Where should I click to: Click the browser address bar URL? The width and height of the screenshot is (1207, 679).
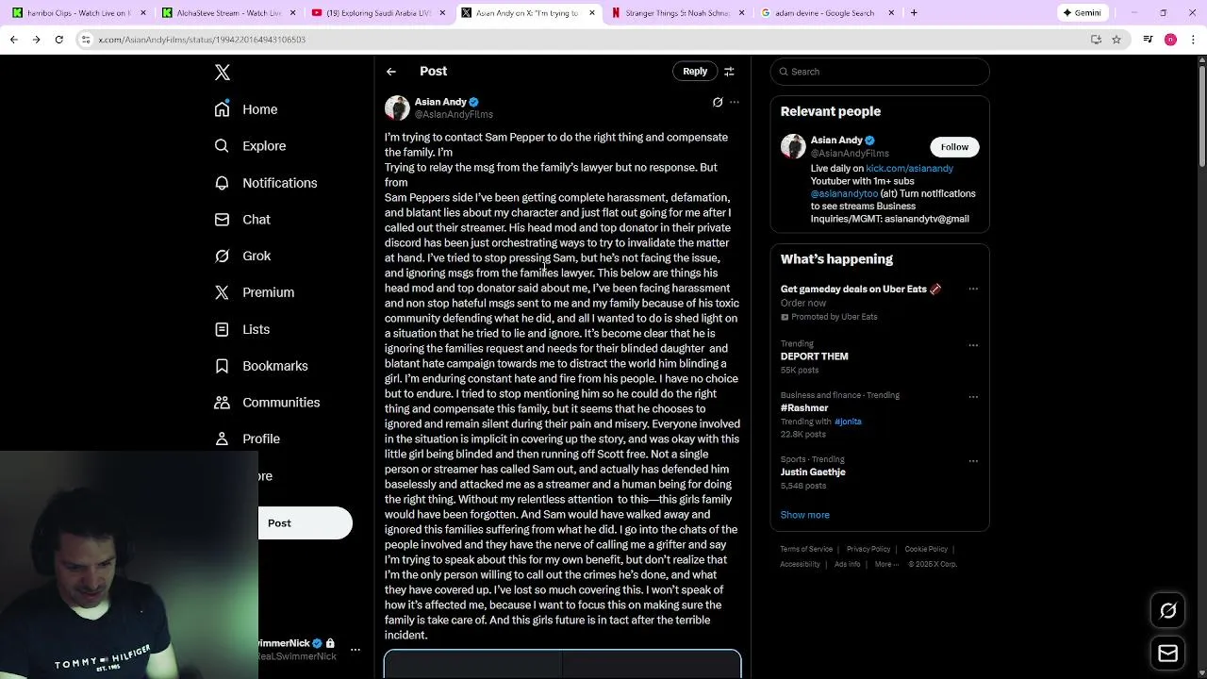(202, 40)
